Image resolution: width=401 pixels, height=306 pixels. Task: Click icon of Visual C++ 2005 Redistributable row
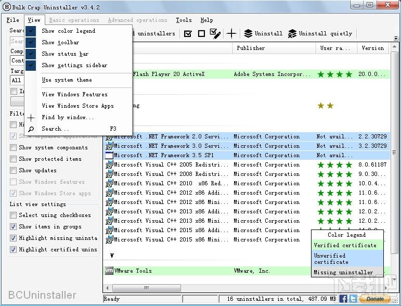pyautogui.click(x=109, y=164)
